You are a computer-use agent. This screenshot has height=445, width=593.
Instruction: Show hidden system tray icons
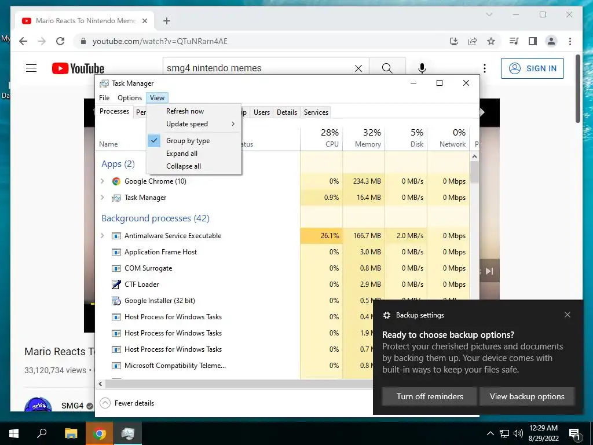point(490,433)
